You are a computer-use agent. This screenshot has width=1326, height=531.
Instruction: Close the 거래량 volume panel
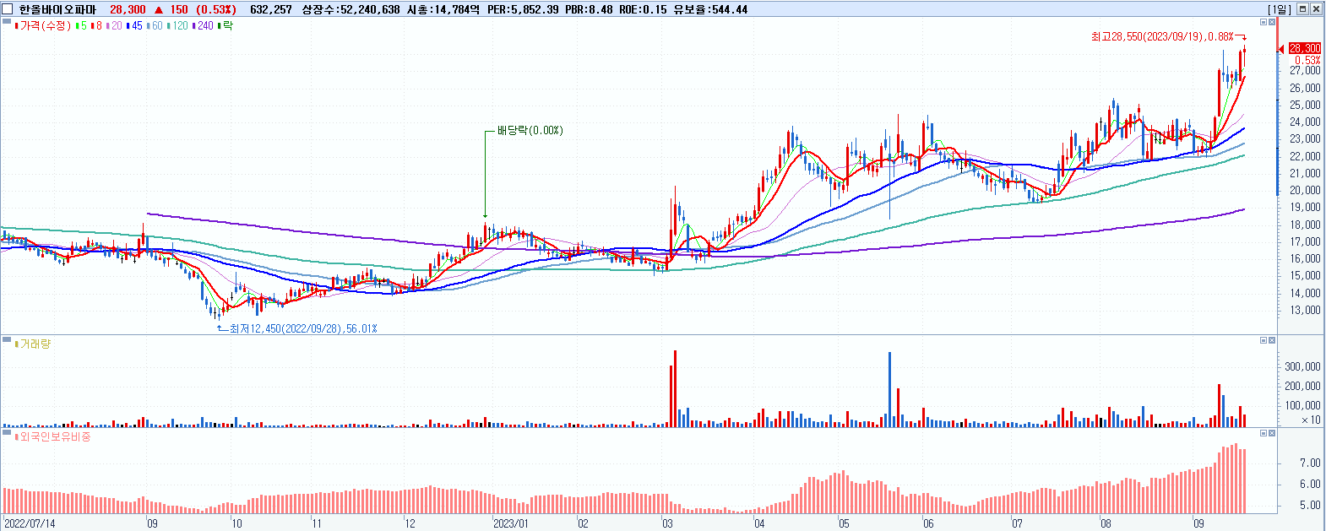click(x=1273, y=340)
